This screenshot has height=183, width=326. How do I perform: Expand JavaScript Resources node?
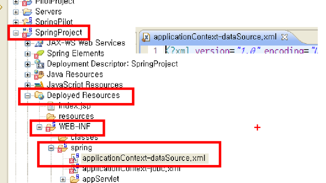click(x=27, y=85)
